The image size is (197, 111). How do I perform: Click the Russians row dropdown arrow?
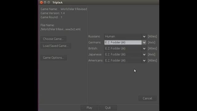(x=144, y=36)
